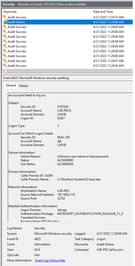Image resolution: width=135 pixels, height=266 pixels.
Task: Click the event list horizontal scrollbar track
Action: pyautogui.click(x=69, y=71)
